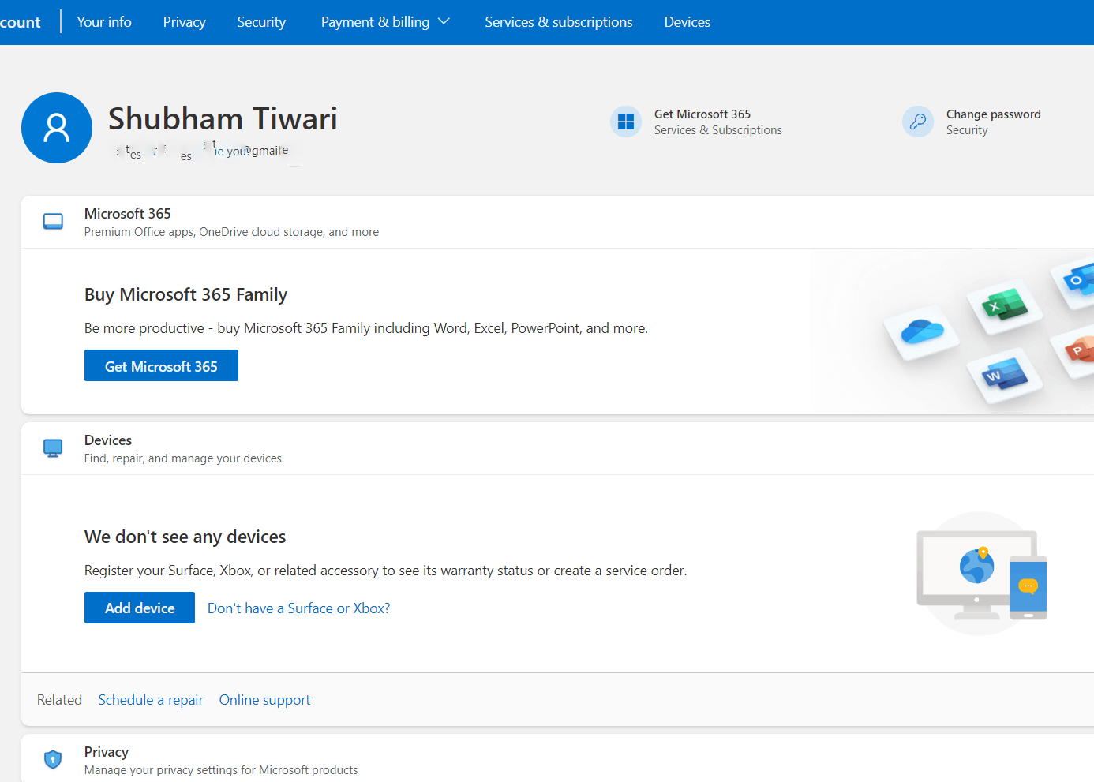Open the Privacy navigation tab
Screen dimensions: 1094x782
tap(185, 22)
